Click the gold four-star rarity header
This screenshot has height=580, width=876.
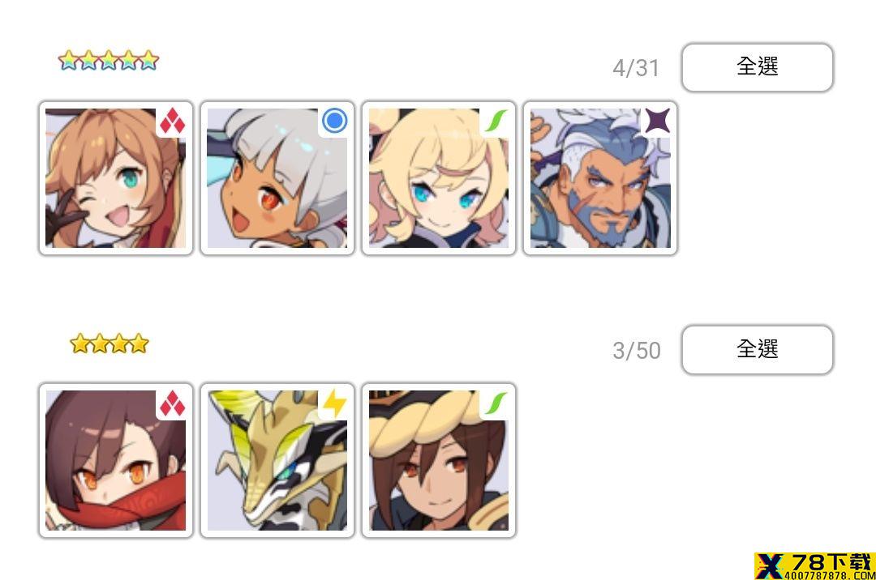pyautogui.click(x=109, y=343)
